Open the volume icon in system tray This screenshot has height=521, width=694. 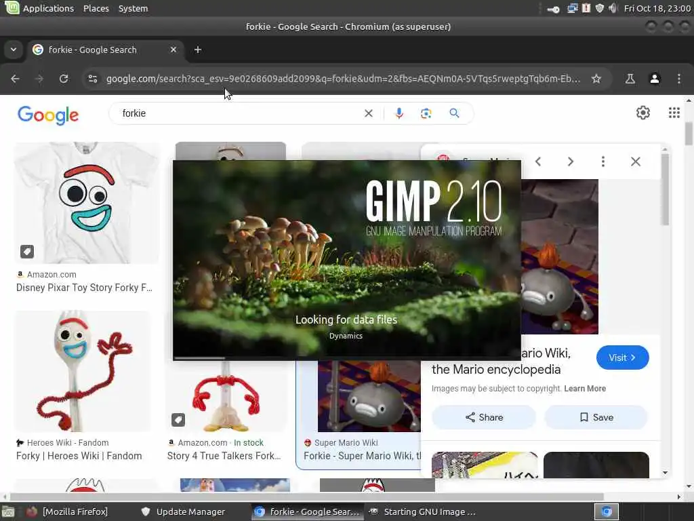click(613, 8)
